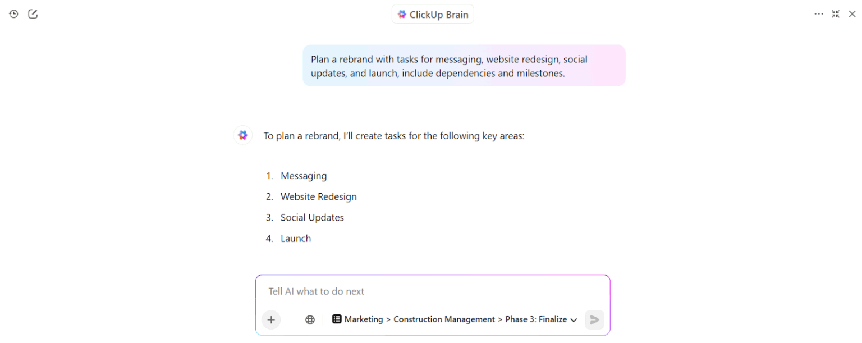
Task: Toggle the globe web search icon
Action: tap(310, 319)
